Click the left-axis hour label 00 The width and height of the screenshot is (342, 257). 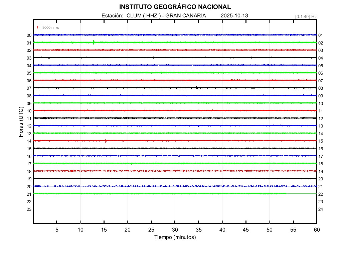[29, 35]
